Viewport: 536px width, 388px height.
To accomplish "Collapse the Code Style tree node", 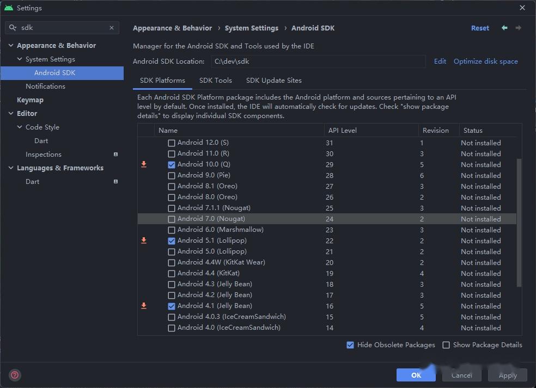I will click(20, 127).
